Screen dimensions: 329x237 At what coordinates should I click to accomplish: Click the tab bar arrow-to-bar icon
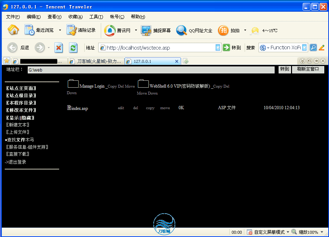pyautogui.click(x=316, y=61)
